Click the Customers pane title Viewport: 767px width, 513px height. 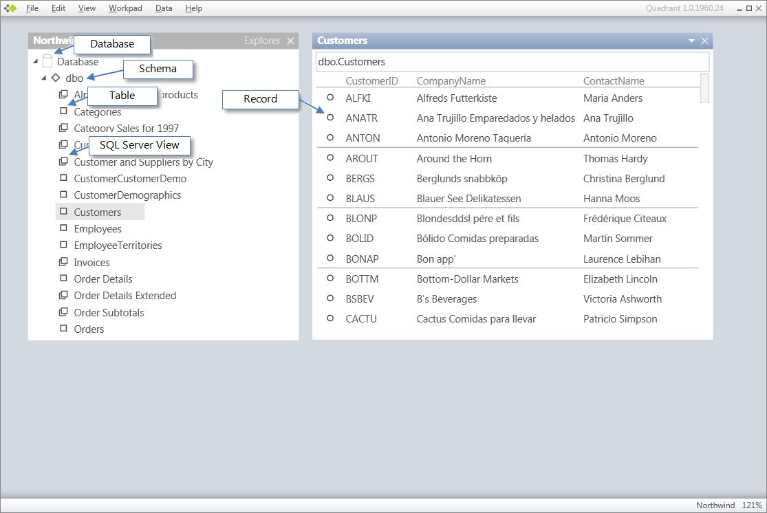(343, 41)
